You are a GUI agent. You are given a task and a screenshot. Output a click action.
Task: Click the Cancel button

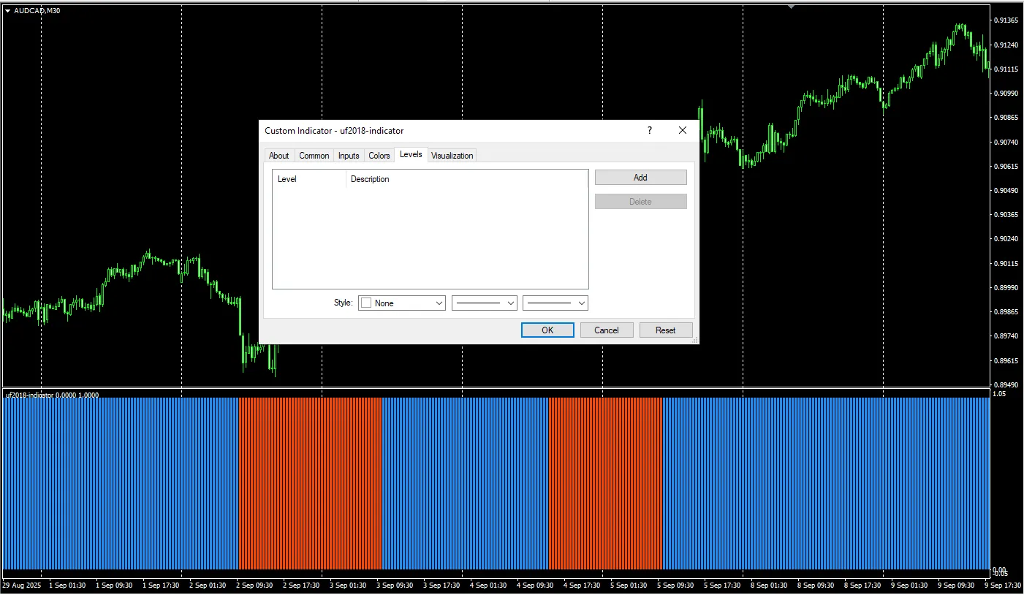[x=606, y=330]
